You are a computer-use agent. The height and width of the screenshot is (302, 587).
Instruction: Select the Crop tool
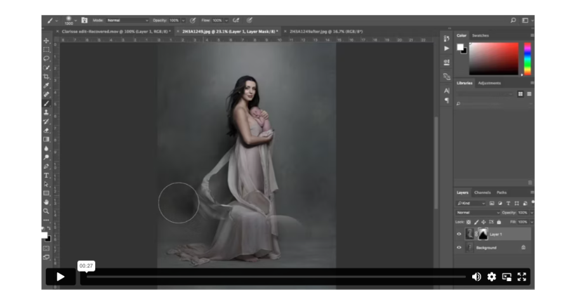click(x=46, y=76)
